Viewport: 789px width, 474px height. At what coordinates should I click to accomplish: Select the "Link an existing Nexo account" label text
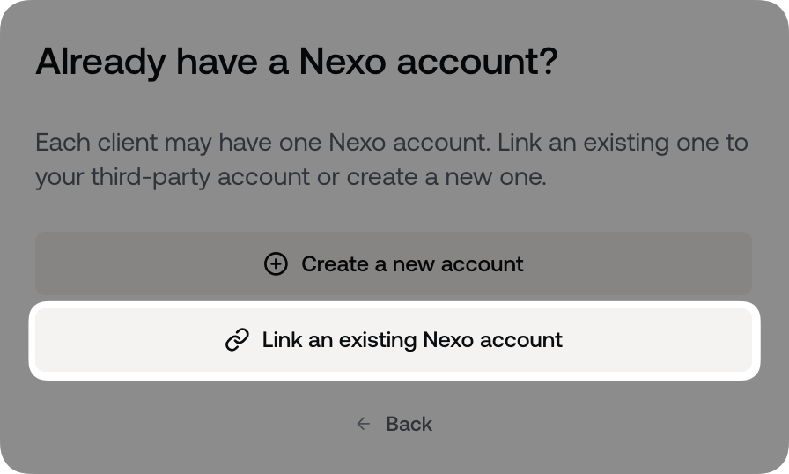(412, 340)
